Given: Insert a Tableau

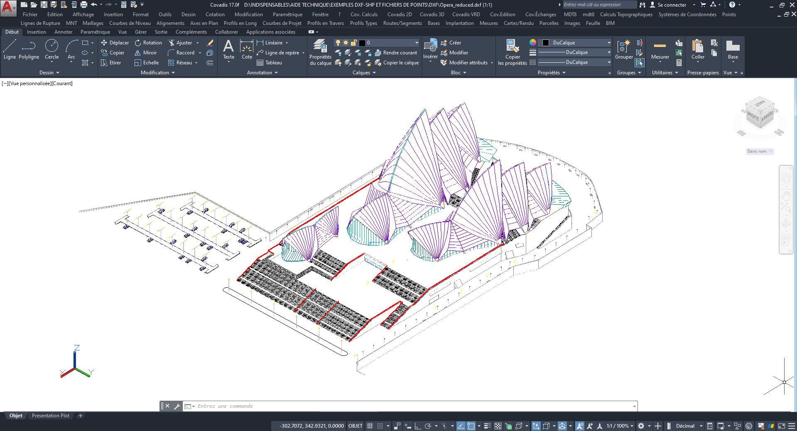Looking at the screenshot, I should [270, 63].
